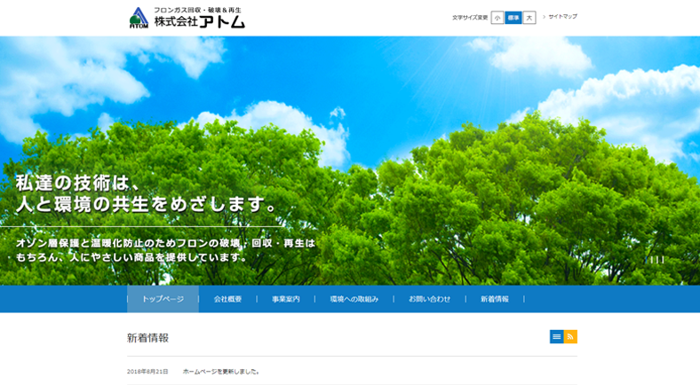Open 会社概要 navigation item

point(227,299)
